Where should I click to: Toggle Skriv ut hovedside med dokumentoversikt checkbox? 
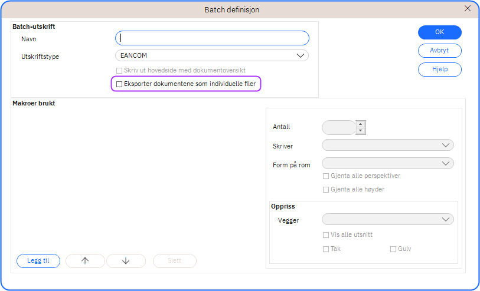click(x=119, y=70)
